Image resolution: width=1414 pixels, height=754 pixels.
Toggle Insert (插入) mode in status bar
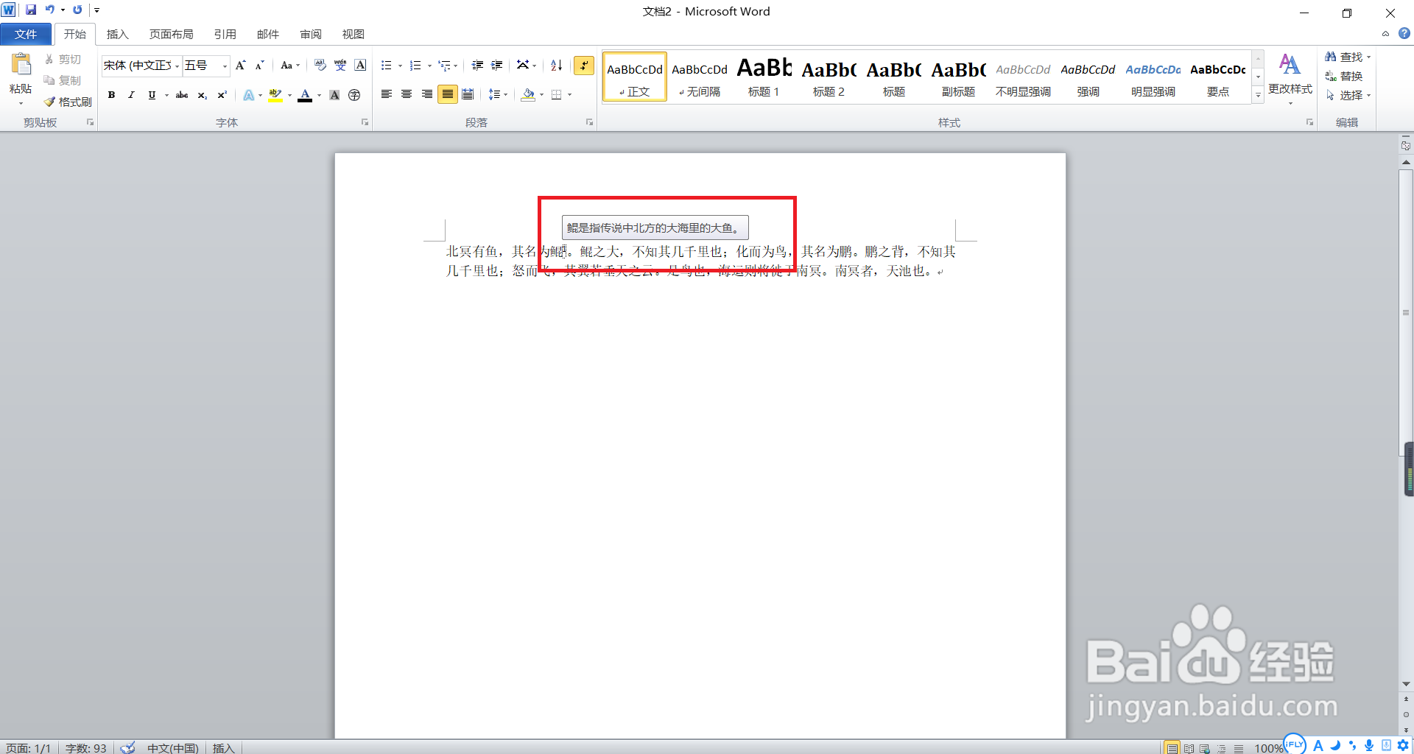point(223,747)
